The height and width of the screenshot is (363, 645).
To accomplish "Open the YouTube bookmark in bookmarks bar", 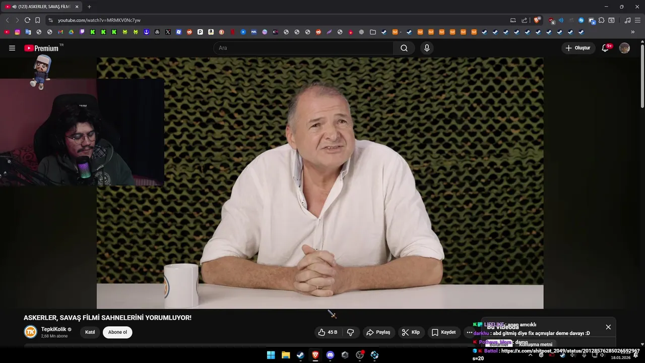I will coord(7,32).
